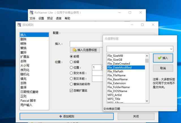Open the 语言 menu
The width and height of the screenshot is (181, 123).
59,18
